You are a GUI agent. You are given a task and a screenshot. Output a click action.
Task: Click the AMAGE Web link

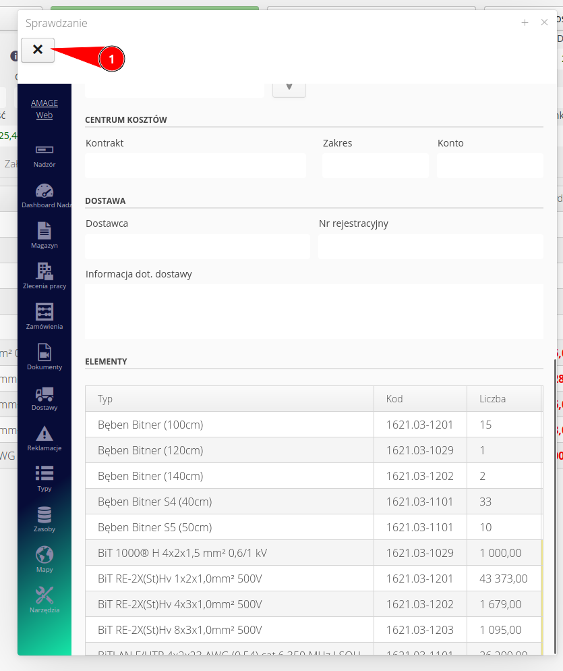point(45,109)
